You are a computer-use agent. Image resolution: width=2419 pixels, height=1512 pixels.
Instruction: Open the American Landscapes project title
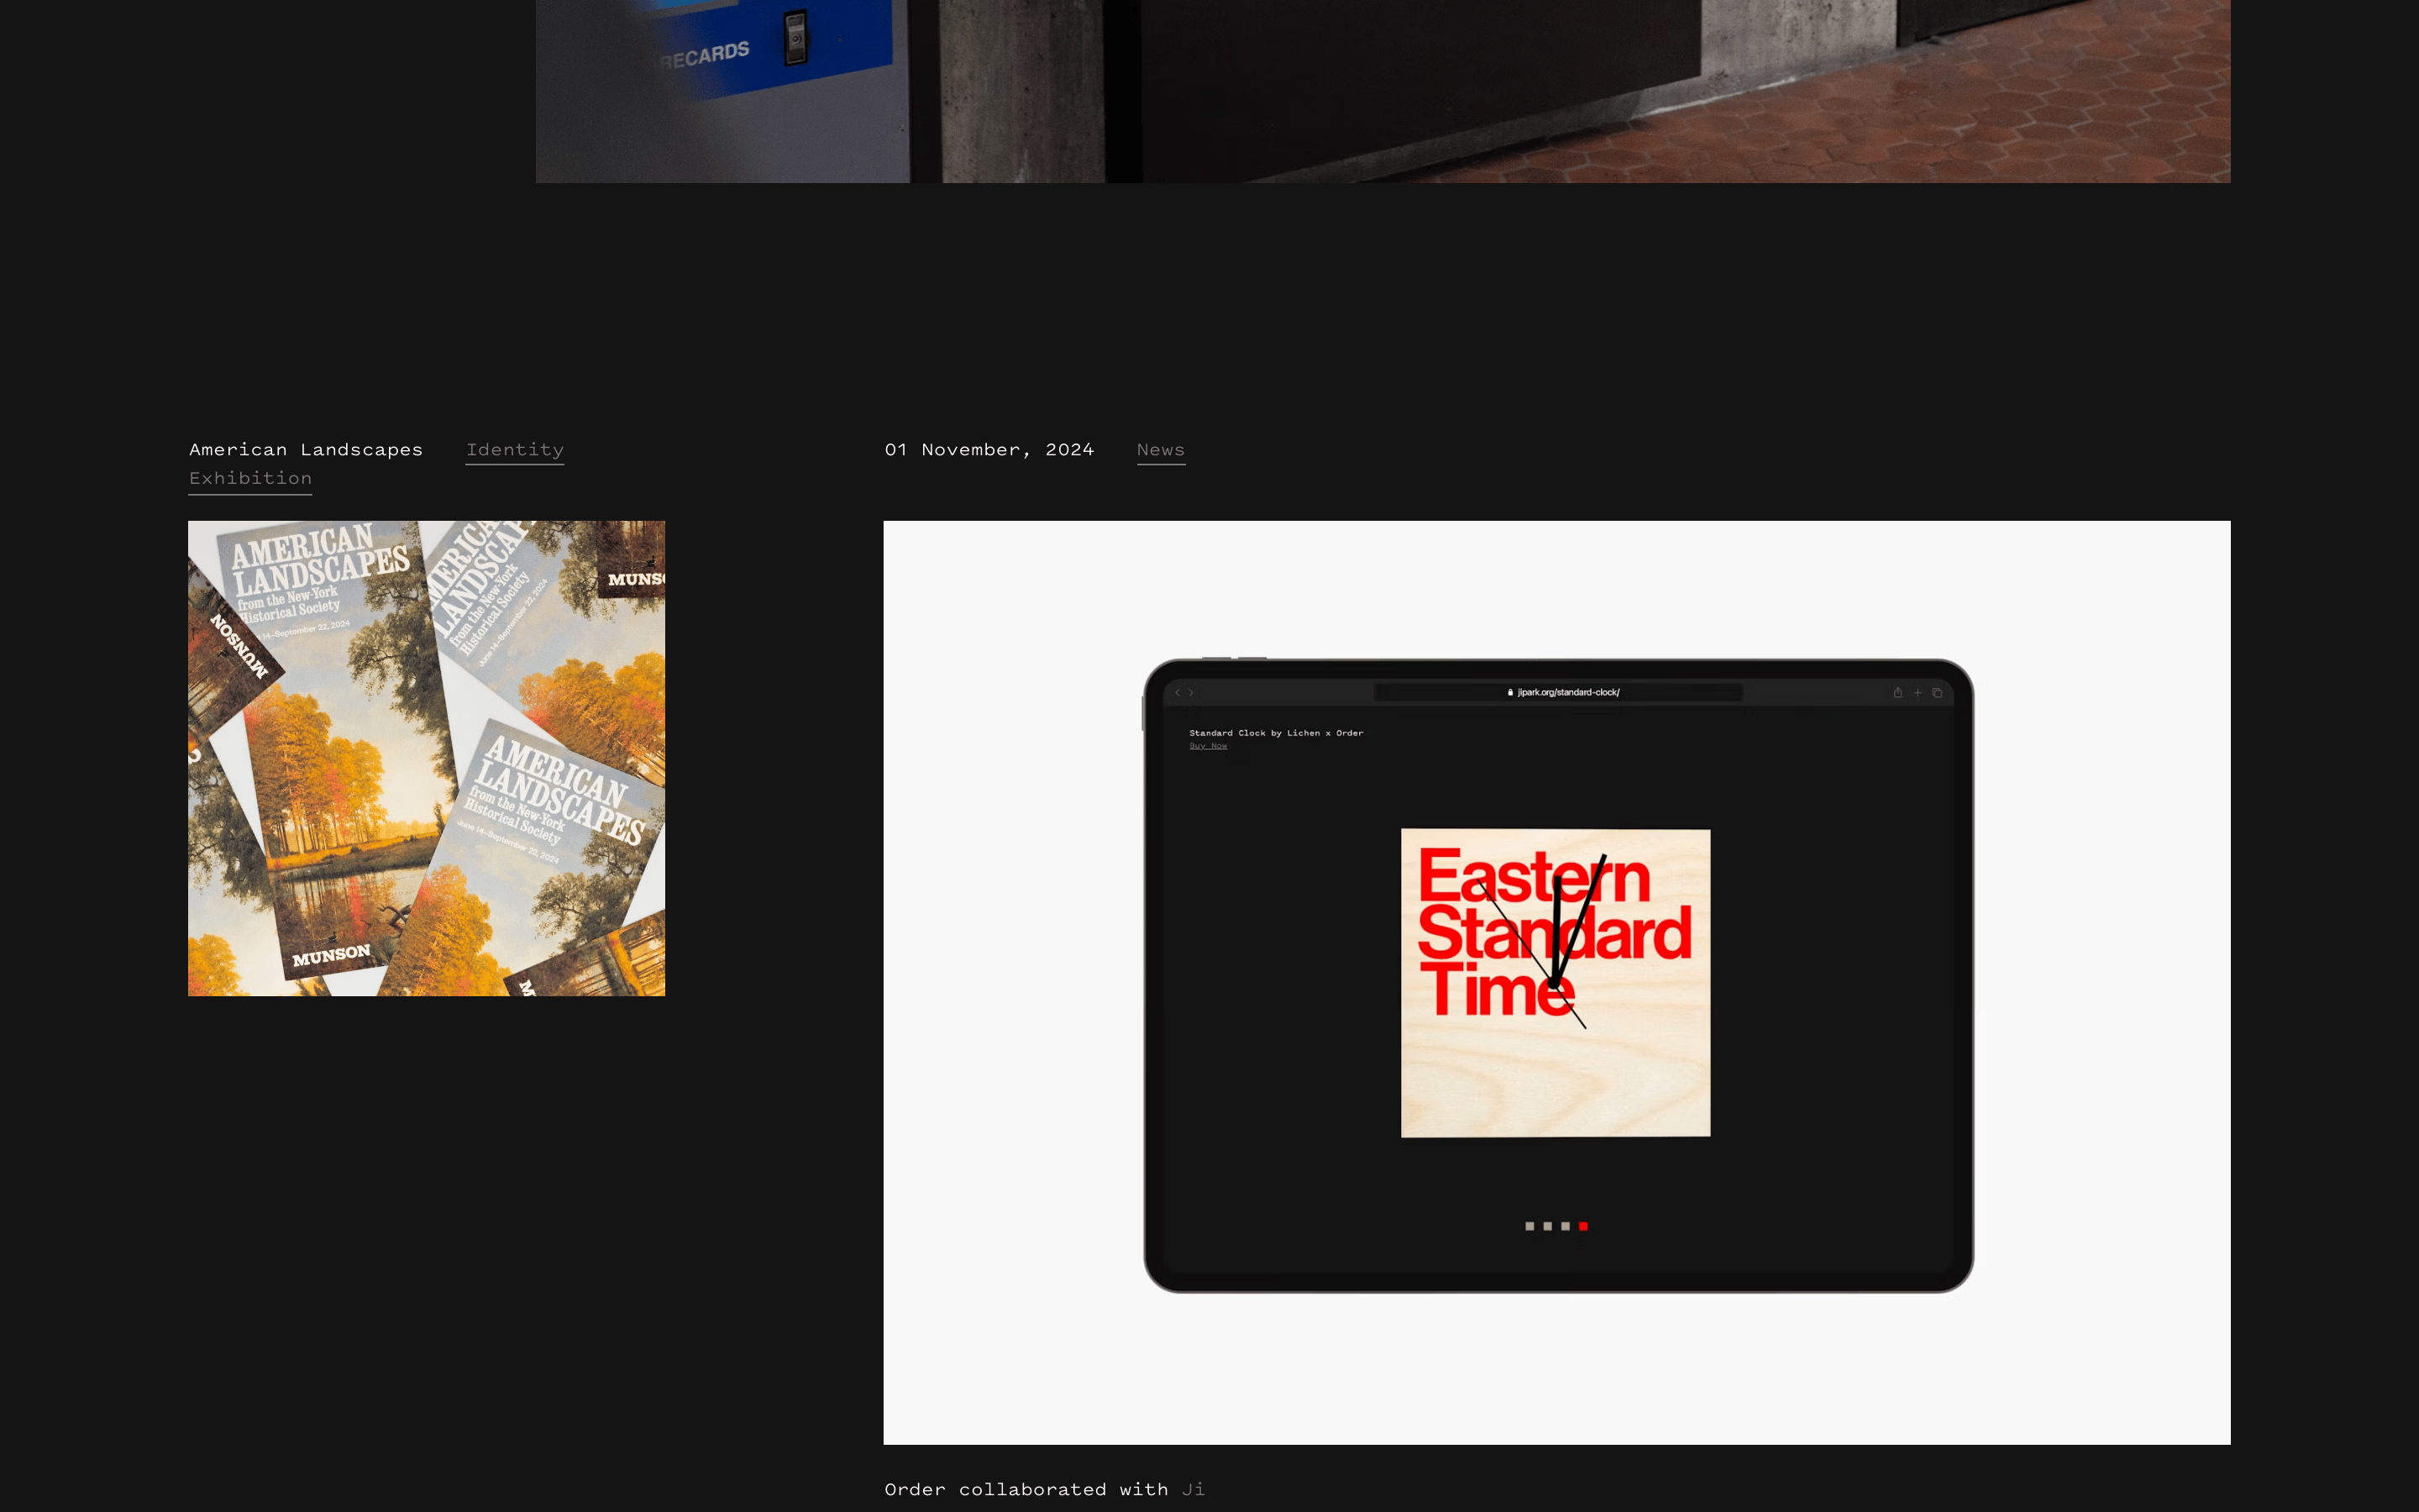(x=306, y=450)
